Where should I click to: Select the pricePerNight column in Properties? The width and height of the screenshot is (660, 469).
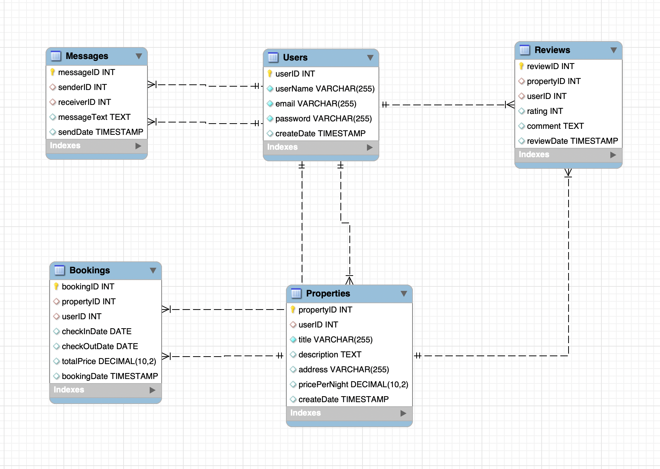(x=353, y=384)
